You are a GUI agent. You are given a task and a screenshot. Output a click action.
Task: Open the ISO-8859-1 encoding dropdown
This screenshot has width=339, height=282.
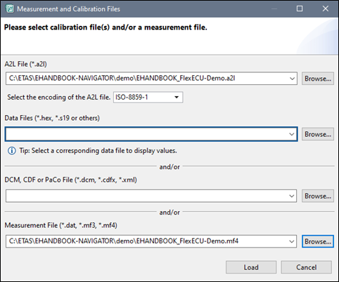[148, 98]
